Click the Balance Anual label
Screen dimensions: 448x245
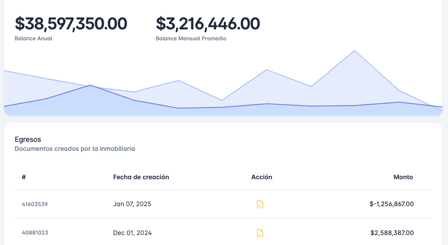pos(33,38)
